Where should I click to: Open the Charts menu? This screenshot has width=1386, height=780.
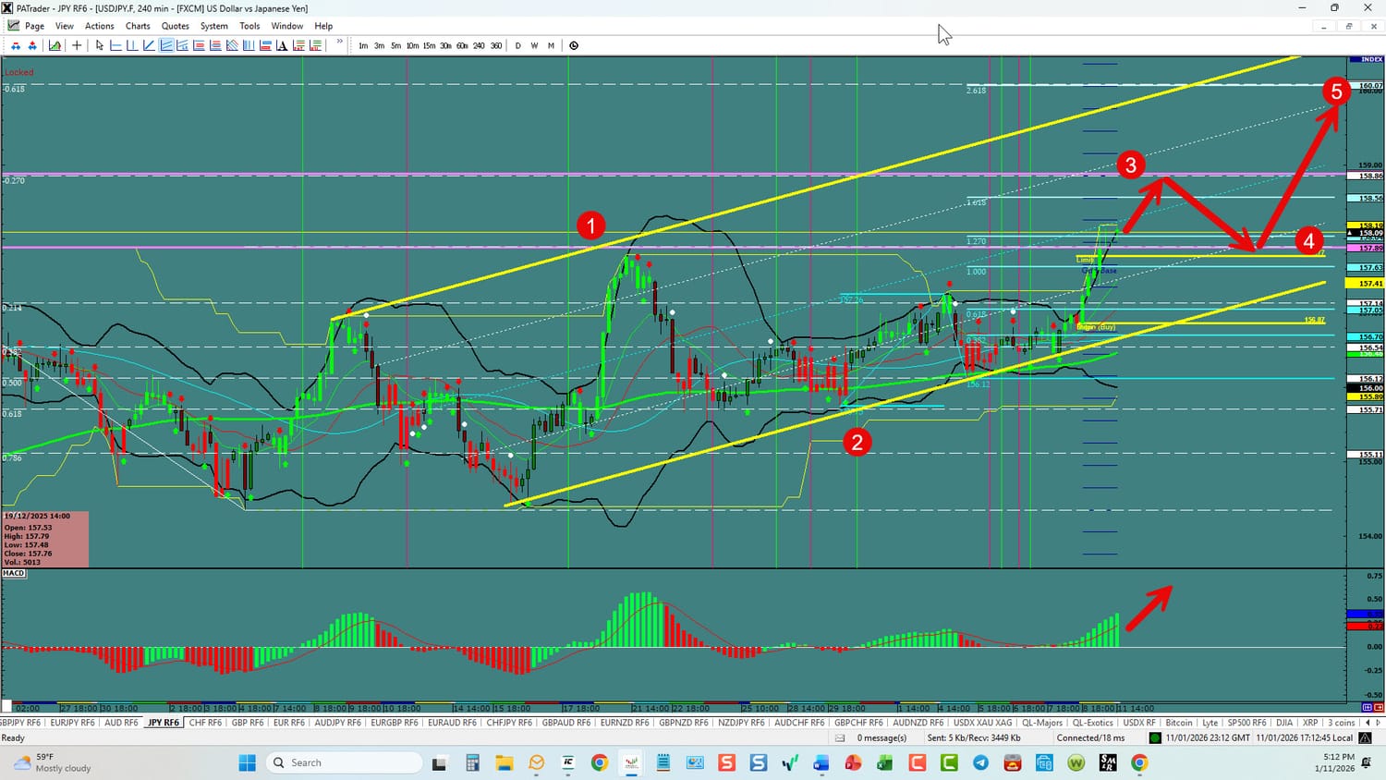[x=138, y=26]
